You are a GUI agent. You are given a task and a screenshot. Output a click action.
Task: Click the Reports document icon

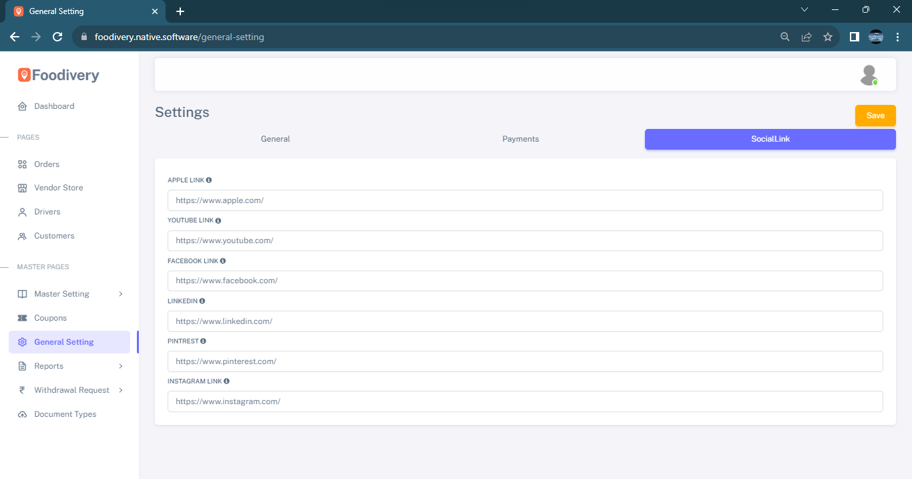(22, 366)
